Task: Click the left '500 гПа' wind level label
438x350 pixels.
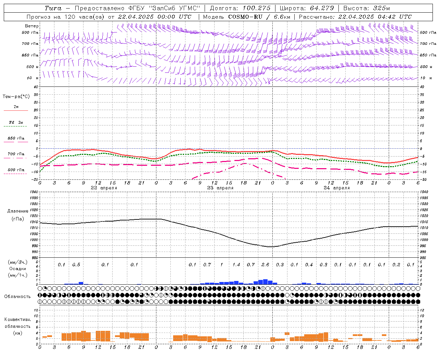Action: 30,32
